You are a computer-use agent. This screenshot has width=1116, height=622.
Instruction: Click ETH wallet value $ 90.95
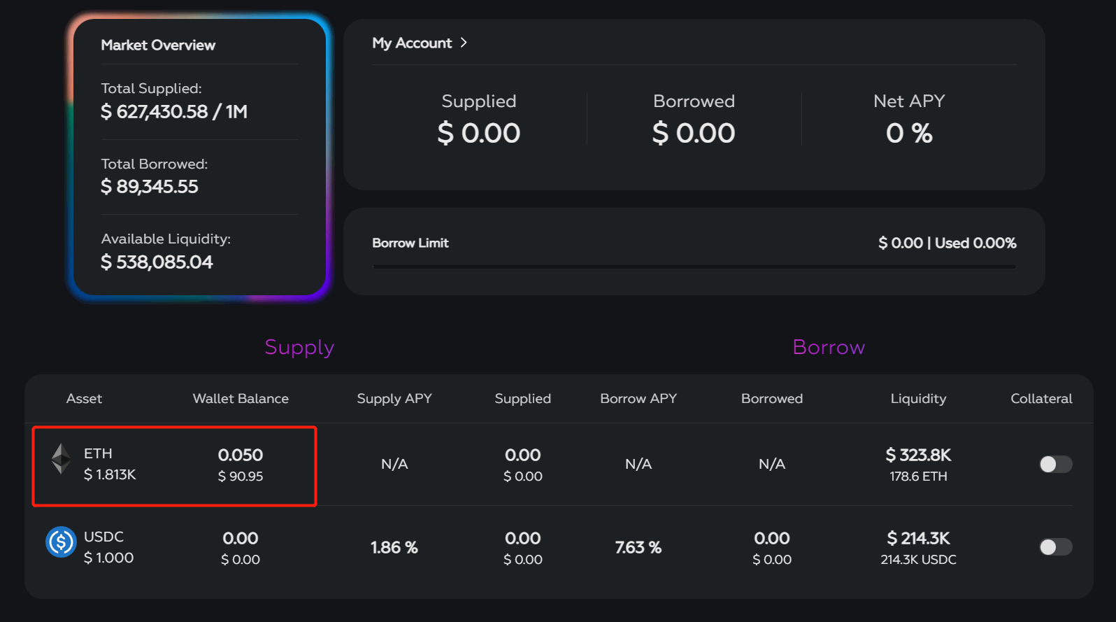click(x=241, y=476)
